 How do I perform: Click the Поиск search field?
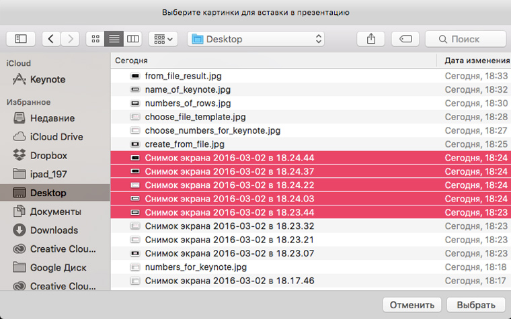coord(464,39)
